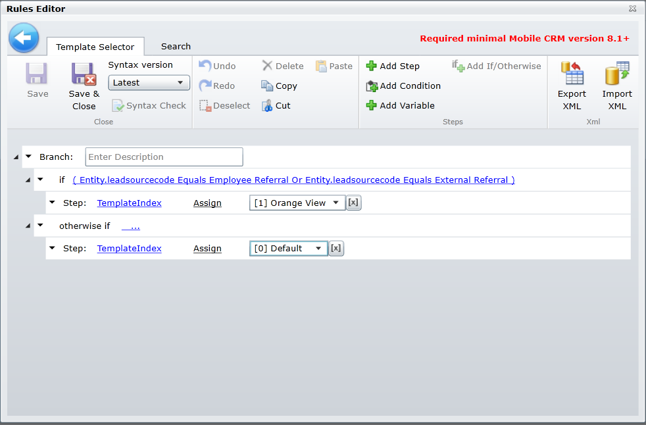
Task: Focus the Branch Enter Description field
Action: pos(164,157)
